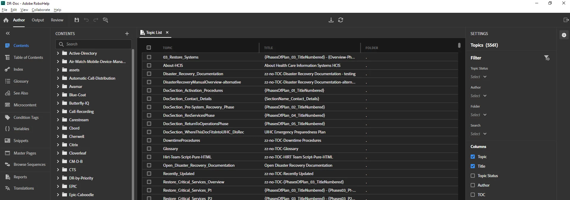The image size is (570, 200).
Task: Toggle select-all checkbox in table header
Action: pyautogui.click(x=149, y=48)
